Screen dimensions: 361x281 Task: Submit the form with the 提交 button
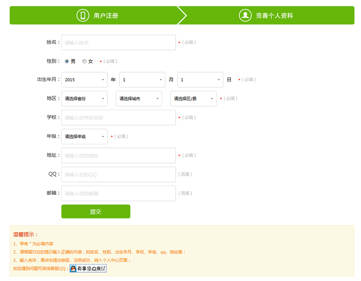96,211
